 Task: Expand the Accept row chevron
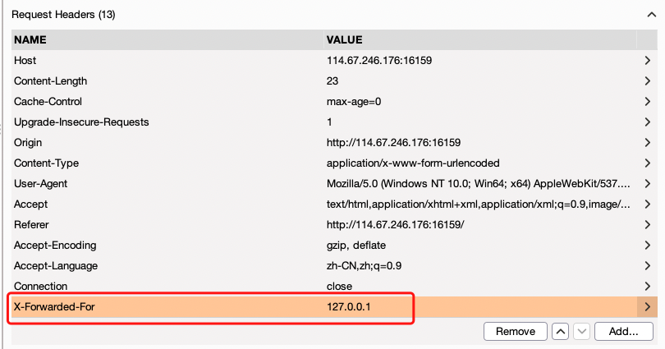click(x=647, y=204)
